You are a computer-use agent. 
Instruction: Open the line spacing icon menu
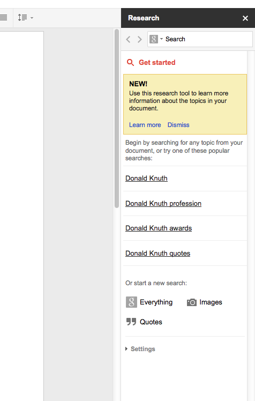click(22, 18)
